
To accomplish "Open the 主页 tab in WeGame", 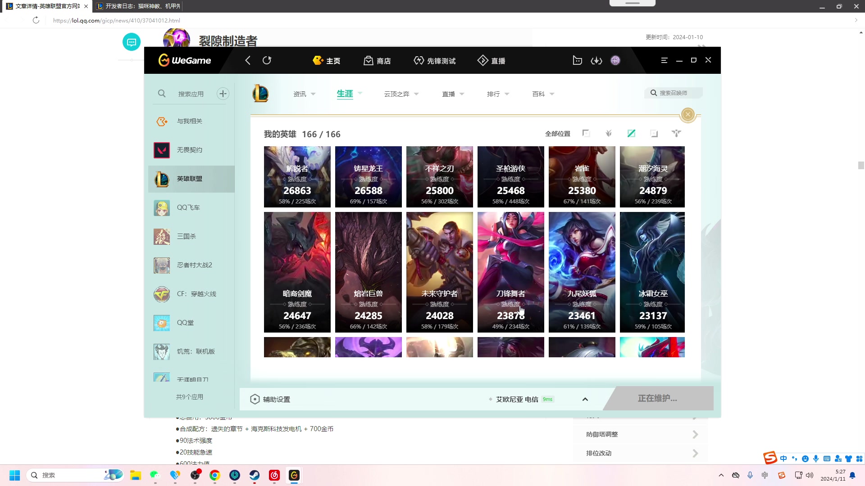I will [327, 61].
